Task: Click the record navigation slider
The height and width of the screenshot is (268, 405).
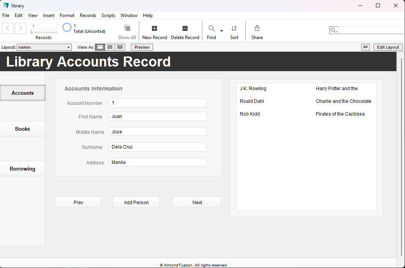Action: pyautogui.click(x=43, y=32)
